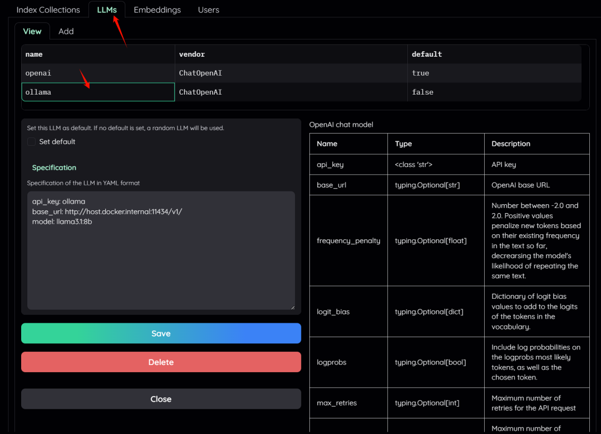
Task: Click the name column header
Action: tap(33, 54)
